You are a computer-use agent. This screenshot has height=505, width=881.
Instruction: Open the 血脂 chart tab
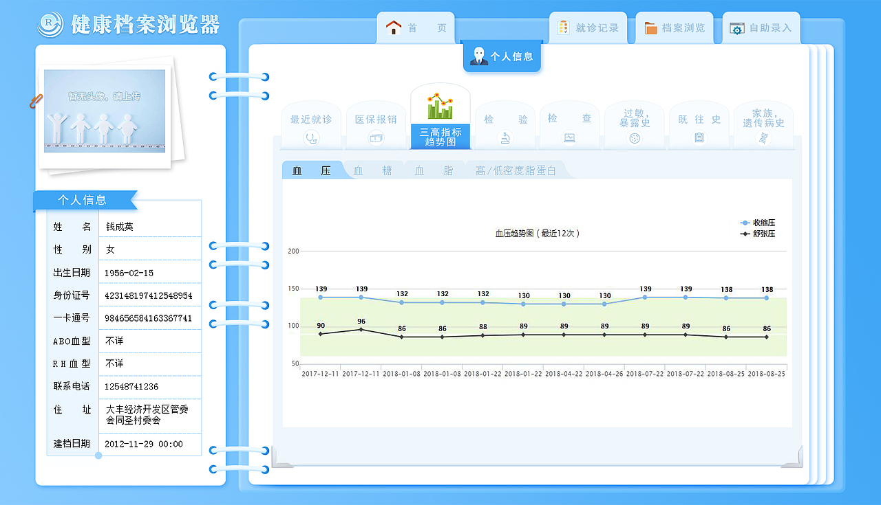[434, 170]
